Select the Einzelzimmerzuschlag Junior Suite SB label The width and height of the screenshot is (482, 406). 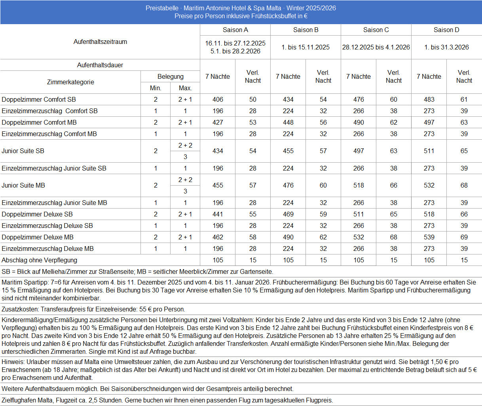point(54,168)
